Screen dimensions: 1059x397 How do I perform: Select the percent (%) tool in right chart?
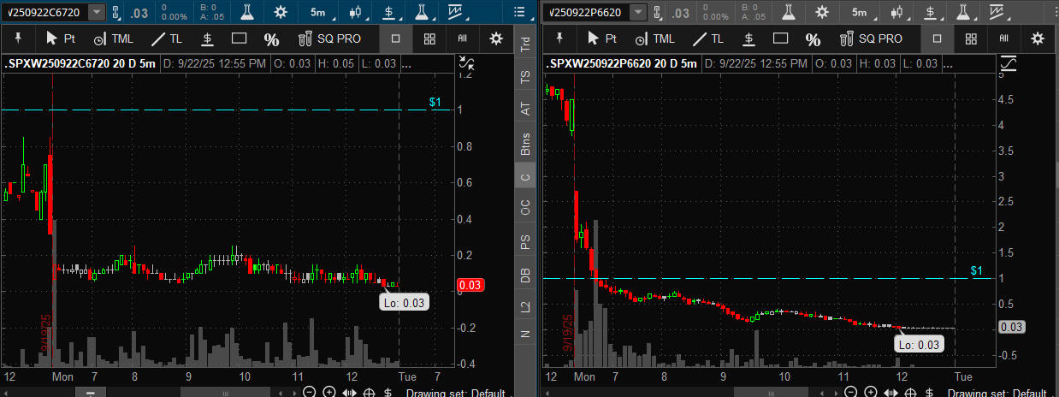coord(813,39)
